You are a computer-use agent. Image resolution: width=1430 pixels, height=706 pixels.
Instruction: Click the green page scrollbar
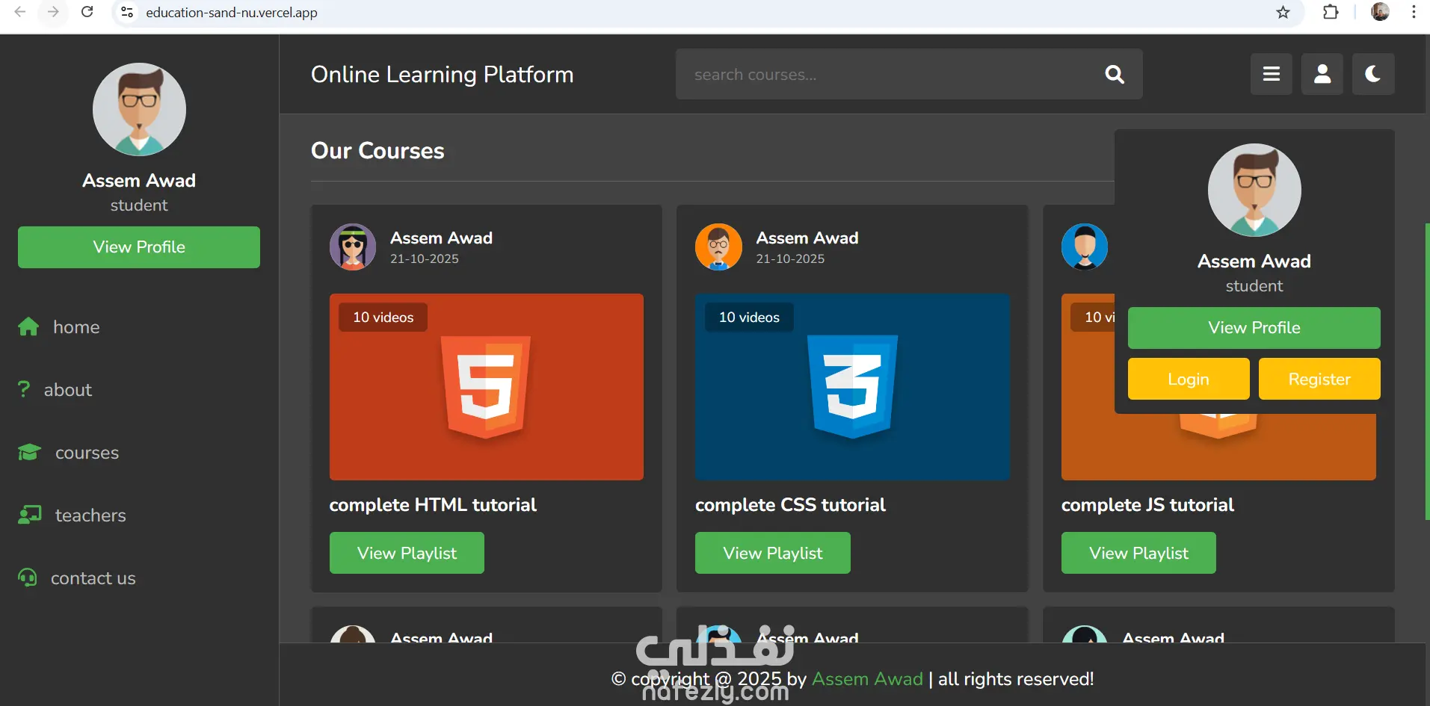coord(1427,371)
